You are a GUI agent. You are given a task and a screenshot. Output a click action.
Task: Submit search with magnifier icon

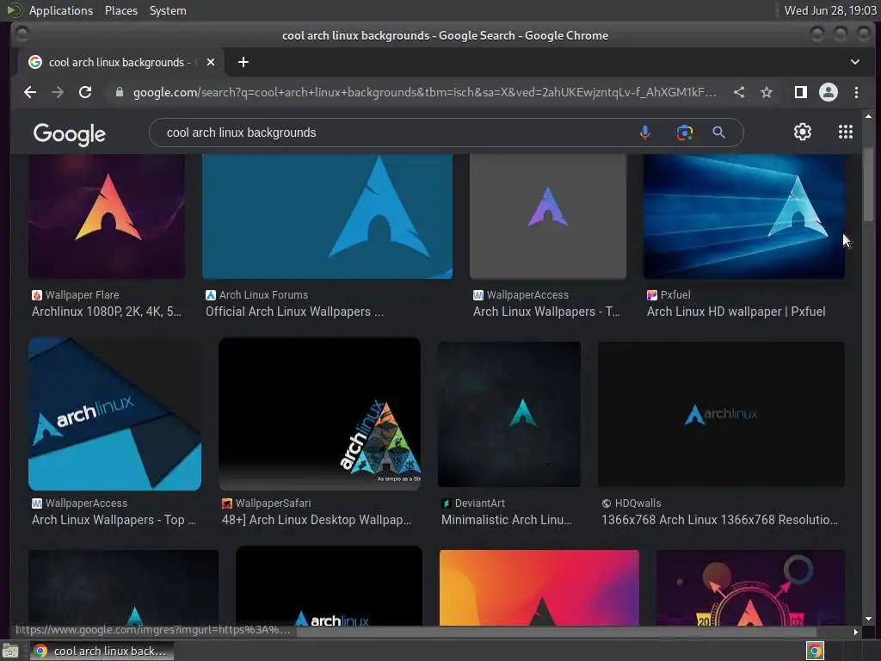(718, 133)
